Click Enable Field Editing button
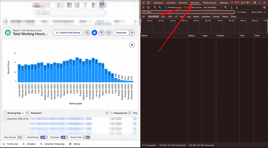Viewport: 268px width, 148px height. pos(68,33)
